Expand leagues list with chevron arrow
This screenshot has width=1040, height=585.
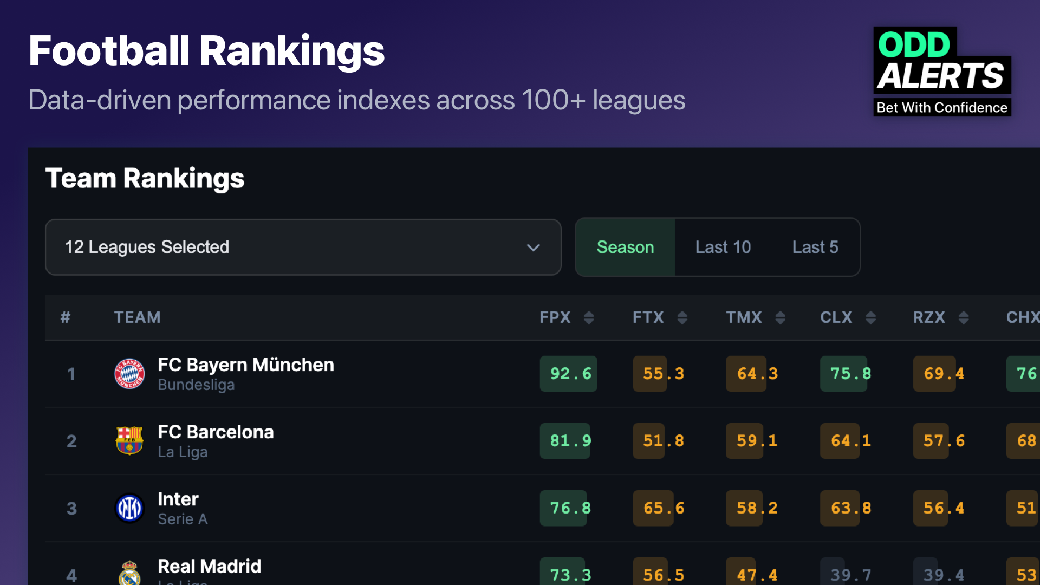pyautogui.click(x=534, y=248)
